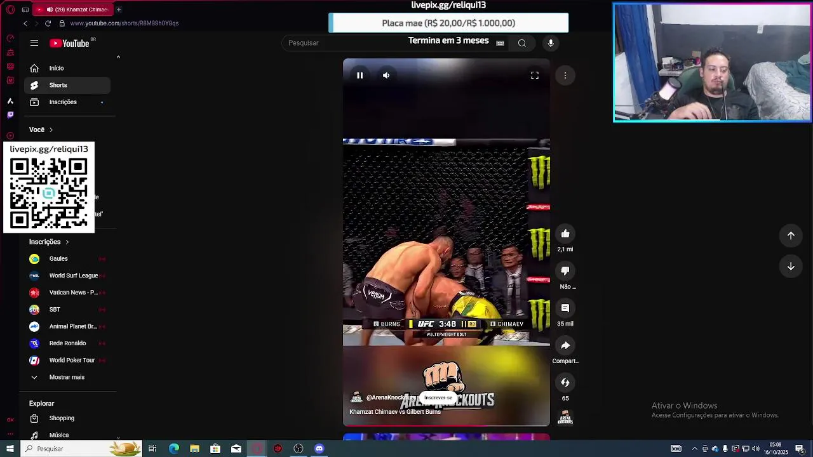Viewport: 813px width, 457px height.
Task: Open the Short's three-dot options menu
Action: coord(565,76)
